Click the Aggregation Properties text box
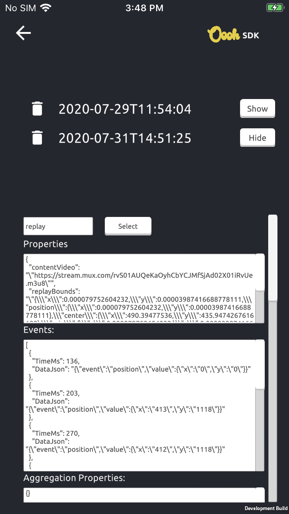This screenshot has height=514, width=289. 139,495
